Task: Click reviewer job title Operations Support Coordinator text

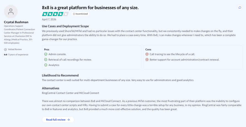Action: pos(20,34)
